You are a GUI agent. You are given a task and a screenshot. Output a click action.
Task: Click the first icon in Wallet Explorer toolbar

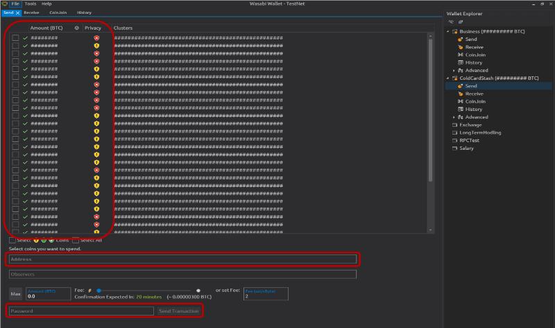451,21
